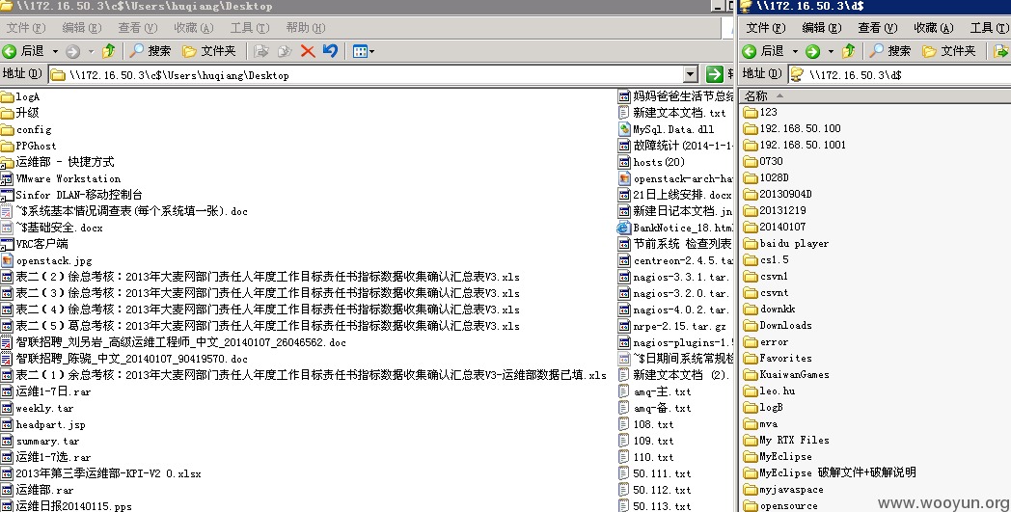Viewport: 1011px width, 512px height.
Task: Click the Move To toolbar icon
Action: (261, 51)
